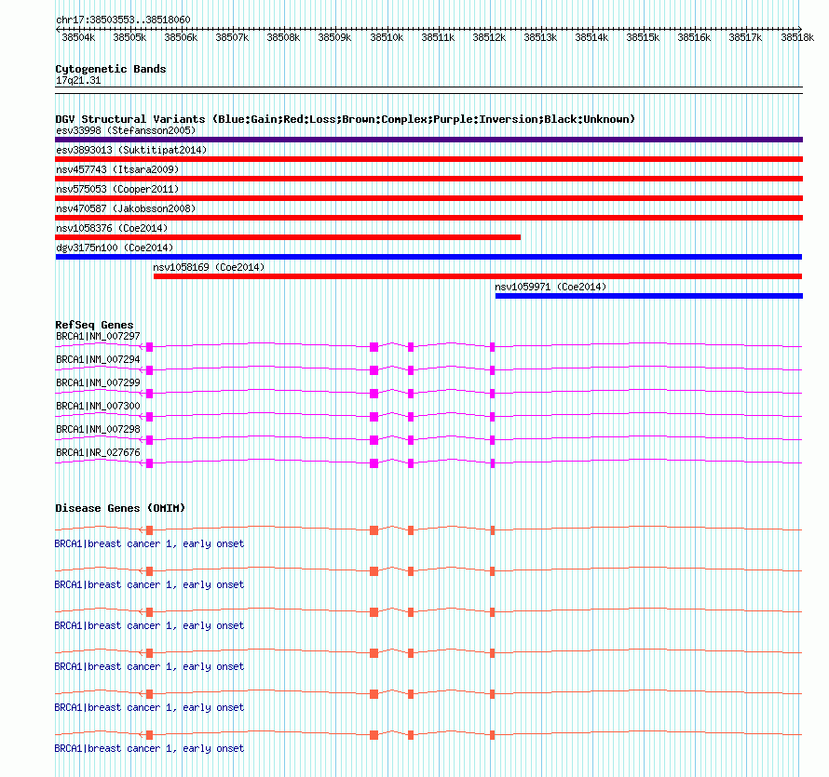Click the blue gain bar of dgv3175n100
This screenshot has width=829, height=777.
click(428, 257)
